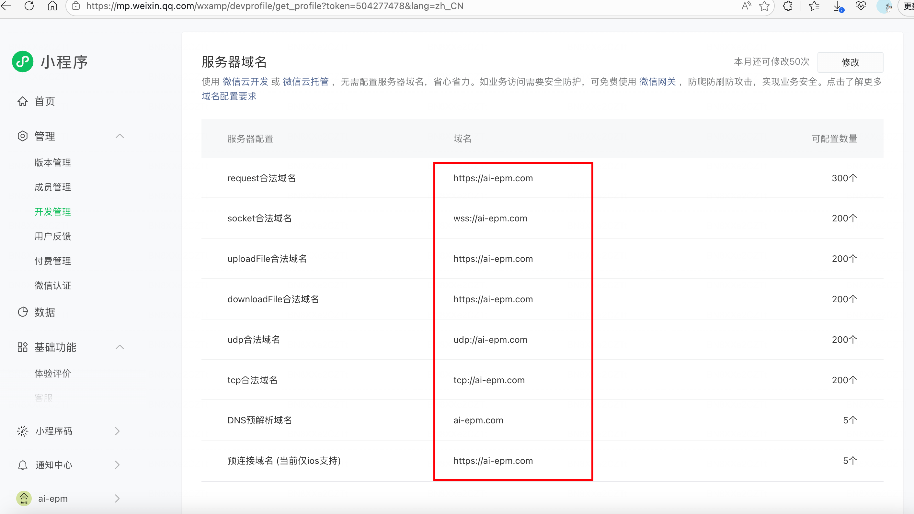Collapse the 管理 menu section

120,136
